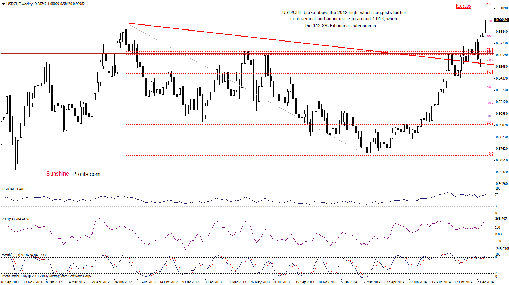Click the 7 Dec 2014 date label
Image resolution: width=509 pixels, height=285 pixels.
(486, 282)
